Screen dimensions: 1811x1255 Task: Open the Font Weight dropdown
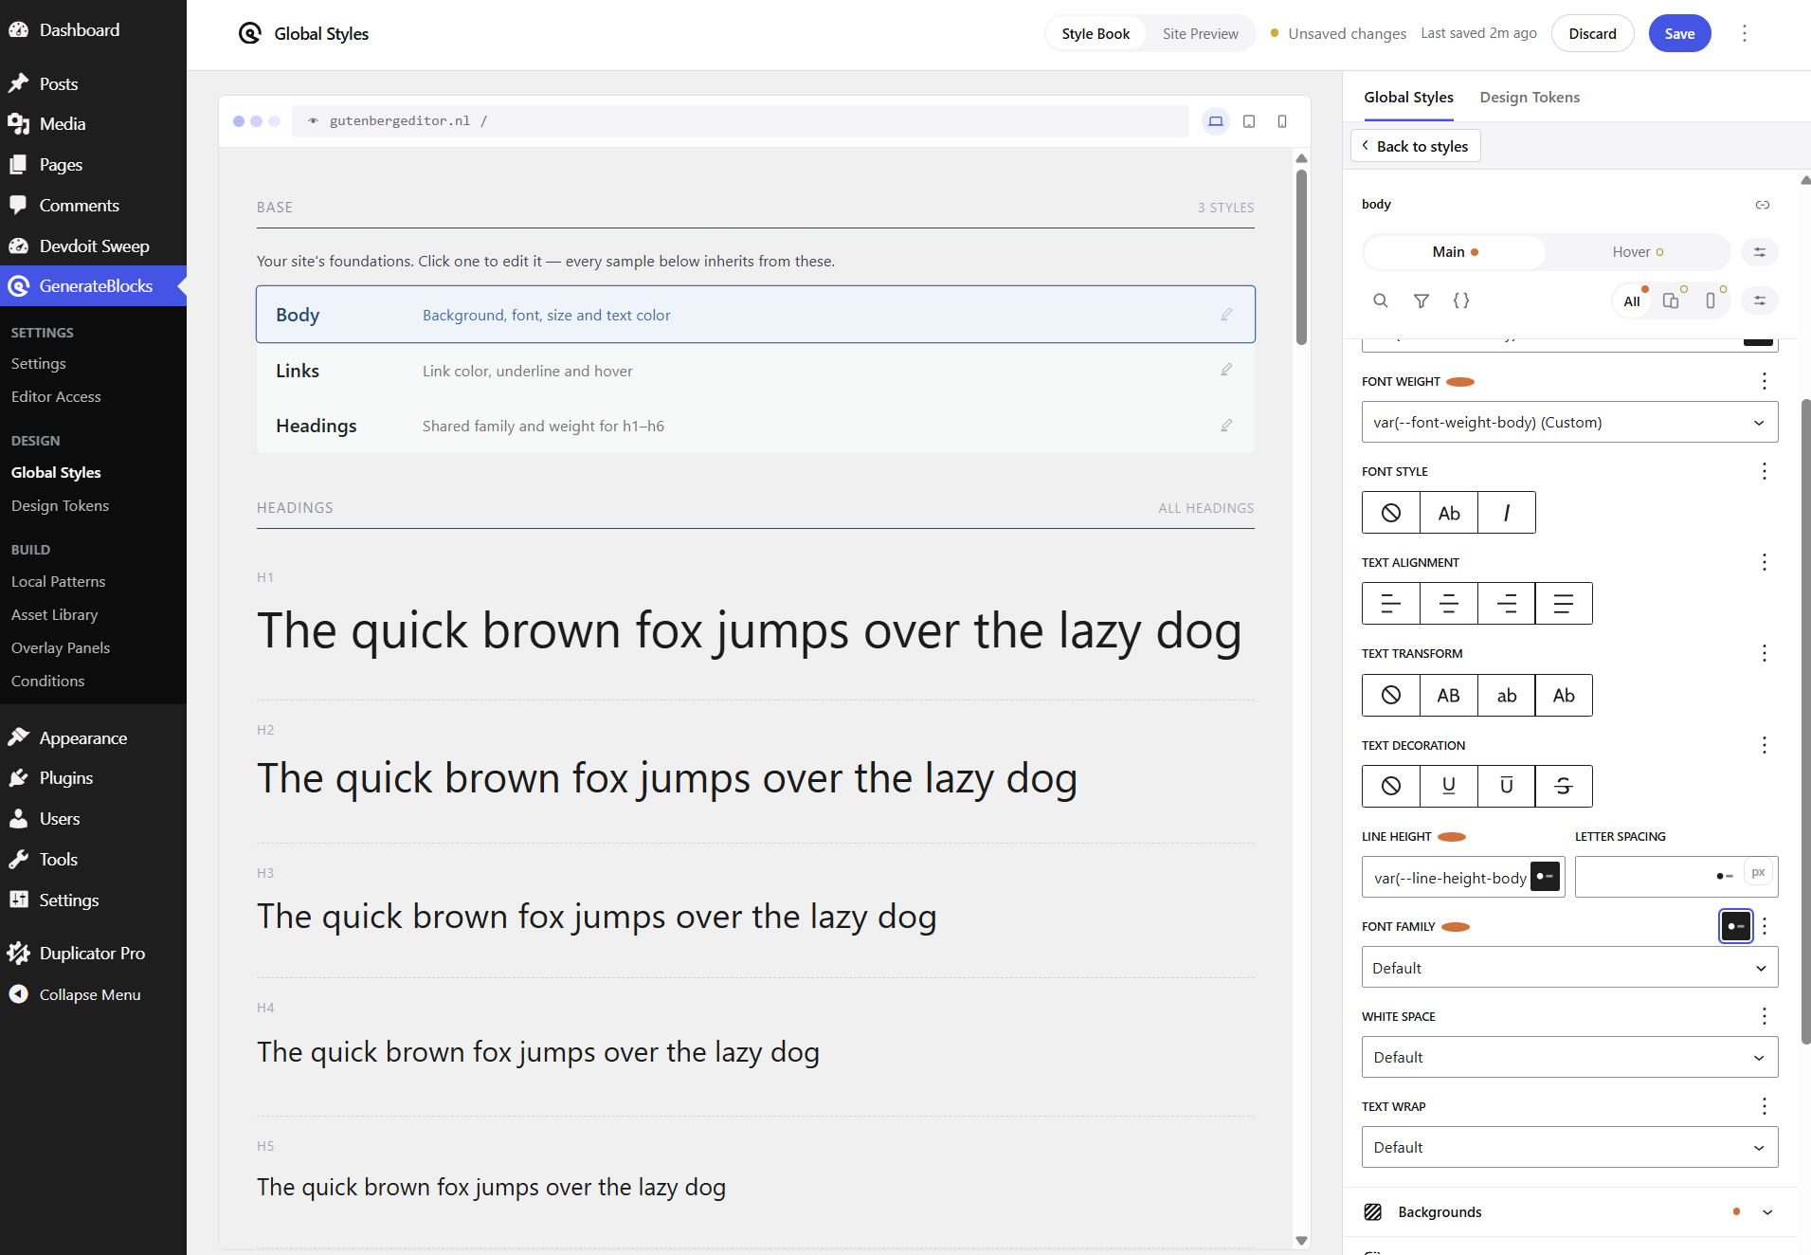pyautogui.click(x=1569, y=423)
